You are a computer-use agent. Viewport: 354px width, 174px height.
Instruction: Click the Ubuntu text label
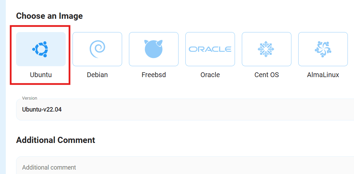pyautogui.click(x=41, y=75)
